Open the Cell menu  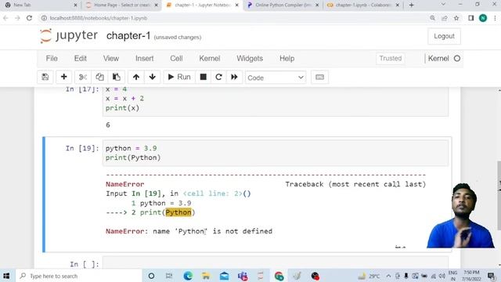pos(176,59)
